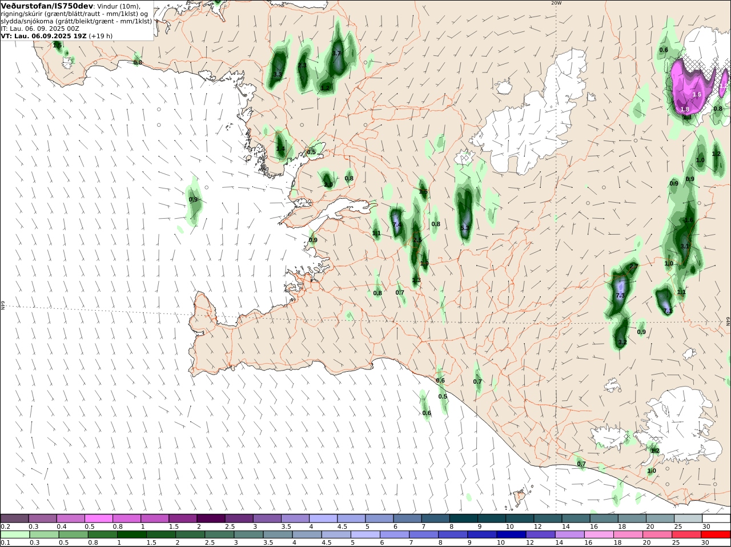Image resolution: width=731 pixels, height=547 pixels.
Task: Click the 3.7 rainfall value on the map
Action: coord(336,54)
